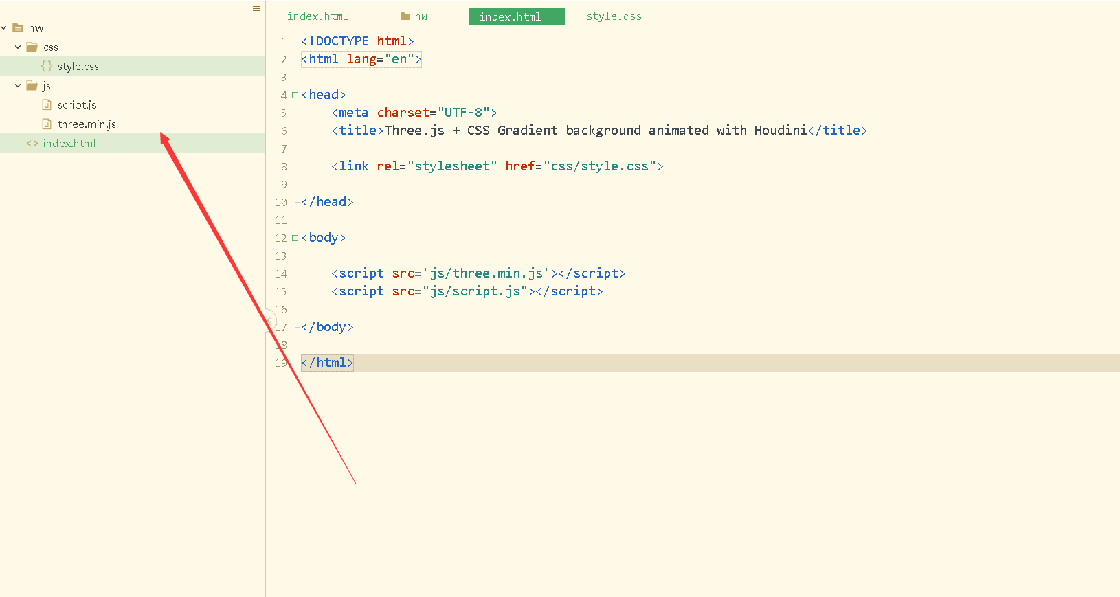The image size is (1120, 597).
Task: Click the js/three.min.js script line
Action: click(x=478, y=273)
